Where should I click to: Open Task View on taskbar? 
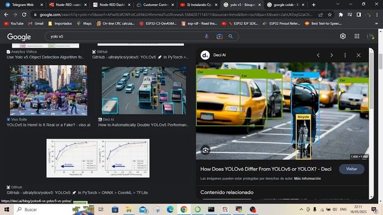pyautogui.click(x=101, y=210)
